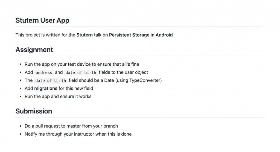This screenshot has width=280, height=152.
Task: Click date of birth code in The bullet
Action: click(51, 80)
